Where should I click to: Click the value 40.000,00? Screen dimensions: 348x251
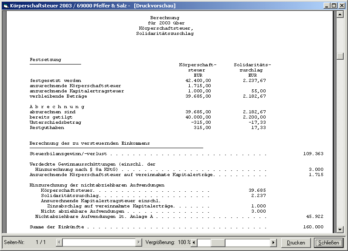coord(198,117)
